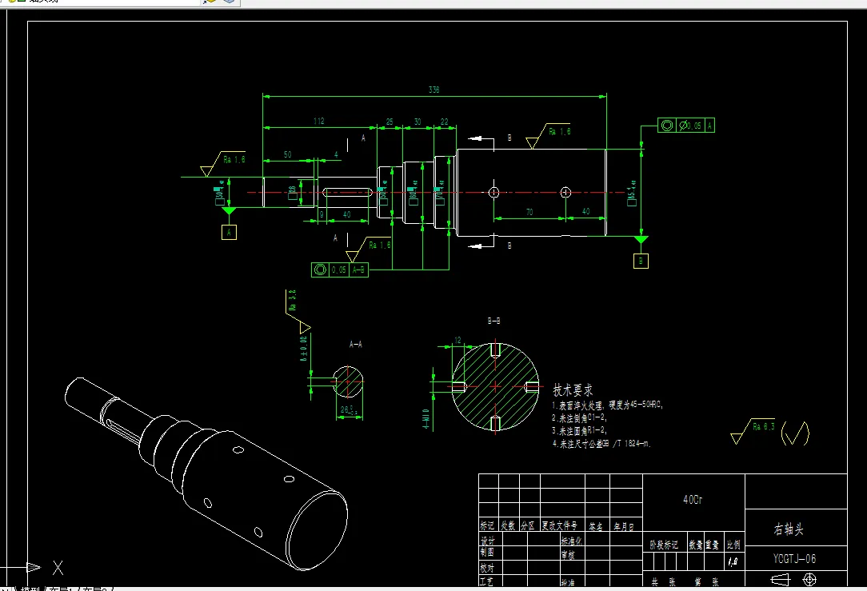Select the hatched B-B cross-section circle
Image resolution: width=867 pixels, height=591 pixels.
coord(495,387)
